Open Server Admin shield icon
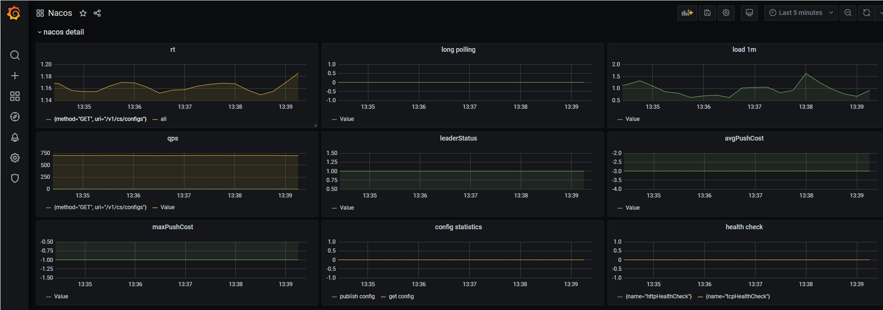This screenshot has height=310, width=883. tap(15, 178)
